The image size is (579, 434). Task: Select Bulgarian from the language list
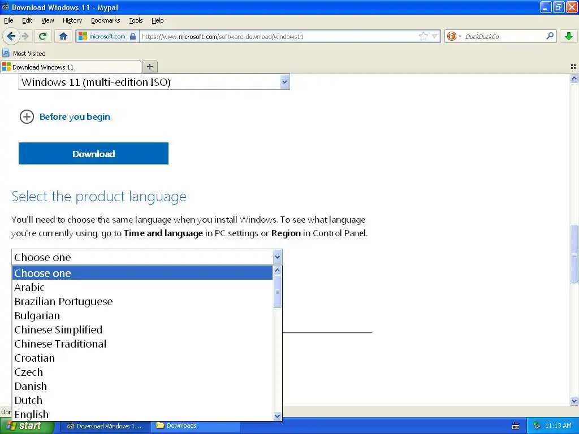[142, 315]
